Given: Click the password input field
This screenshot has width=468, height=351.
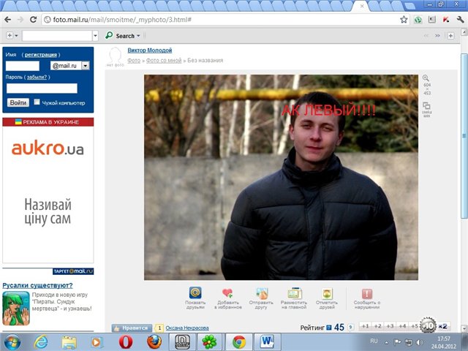Looking at the screenshot, I should click(42, 88).
